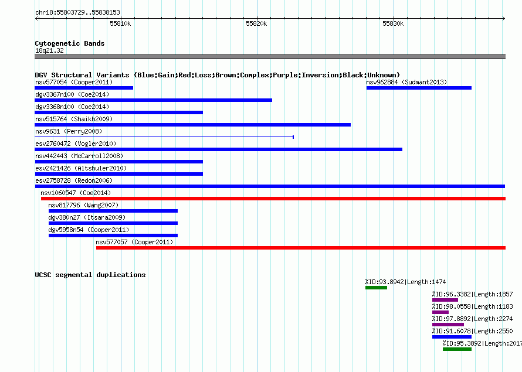This screenshot has height=372, width=522.
Task: Click the full-width blue bar for esv2758728
Action: tap(270, 186)
